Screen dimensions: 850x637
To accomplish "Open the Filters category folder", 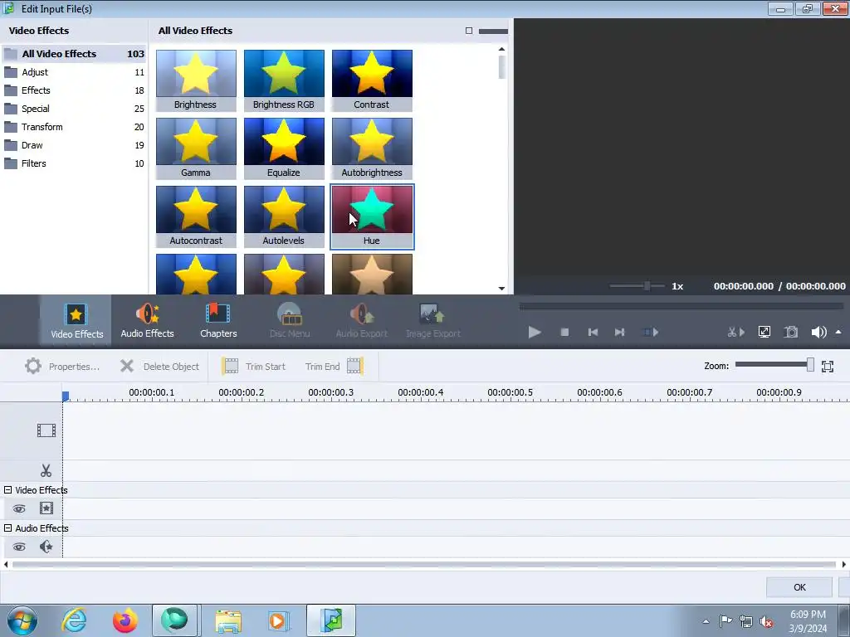I will [x=74, y=163].
